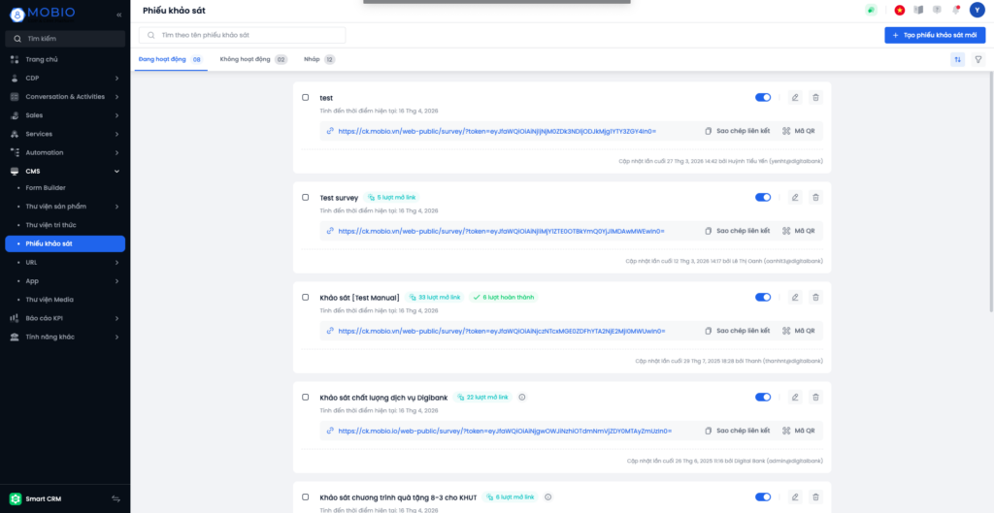Screen dimensions: 994x513
Task: Click the user avatar Y icon
Action: (977, 10)
